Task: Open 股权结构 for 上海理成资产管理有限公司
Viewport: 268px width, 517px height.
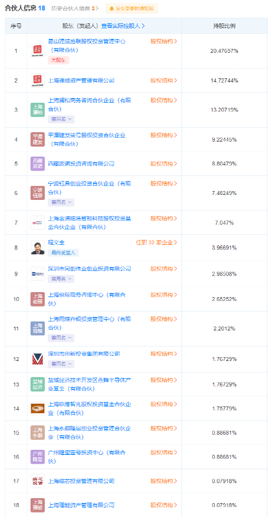Action: click(164, 81)
